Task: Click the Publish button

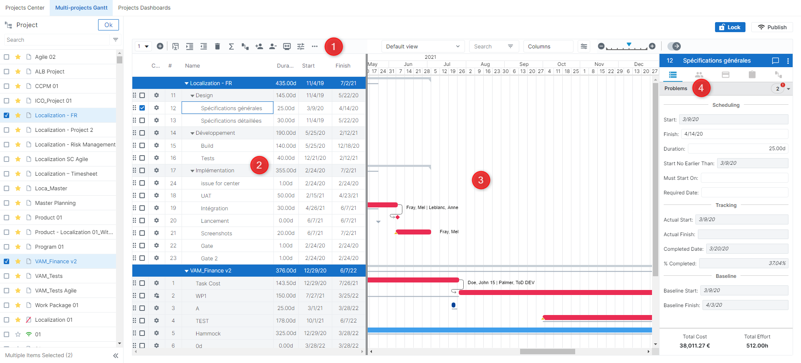Action: 772,27
